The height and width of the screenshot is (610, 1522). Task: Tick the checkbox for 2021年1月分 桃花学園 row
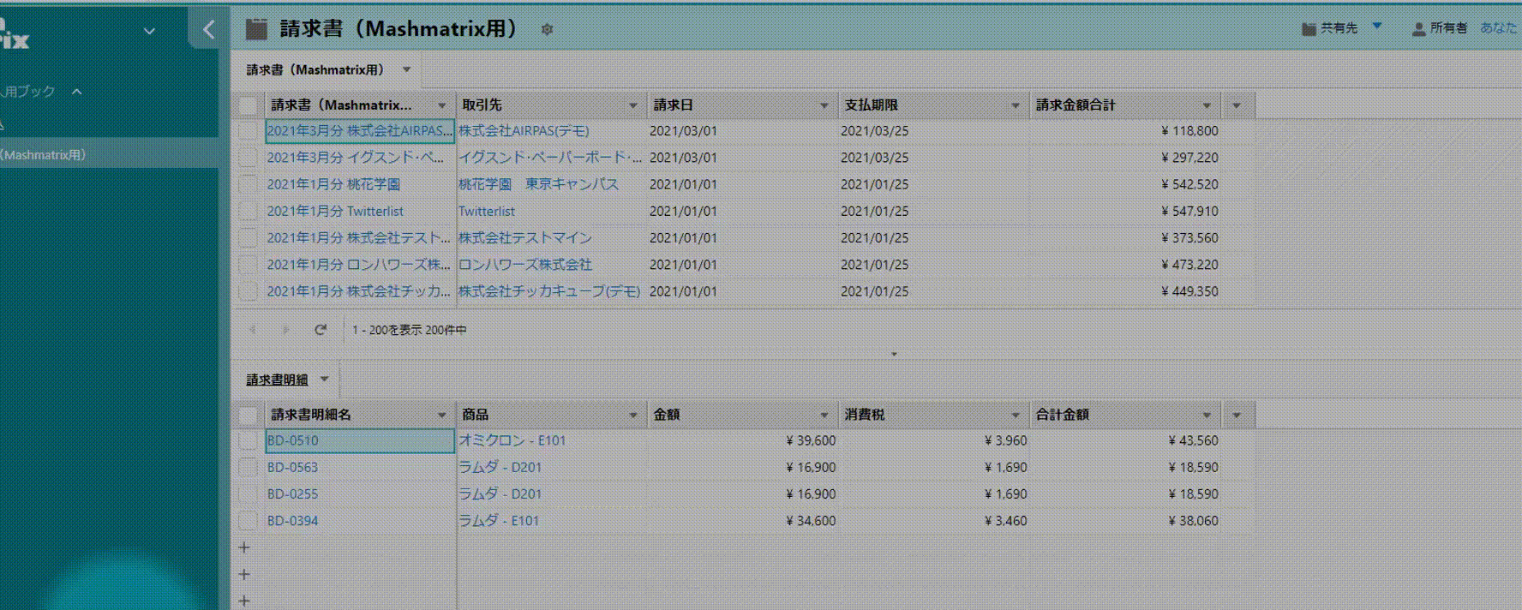(x=249, y=184)
